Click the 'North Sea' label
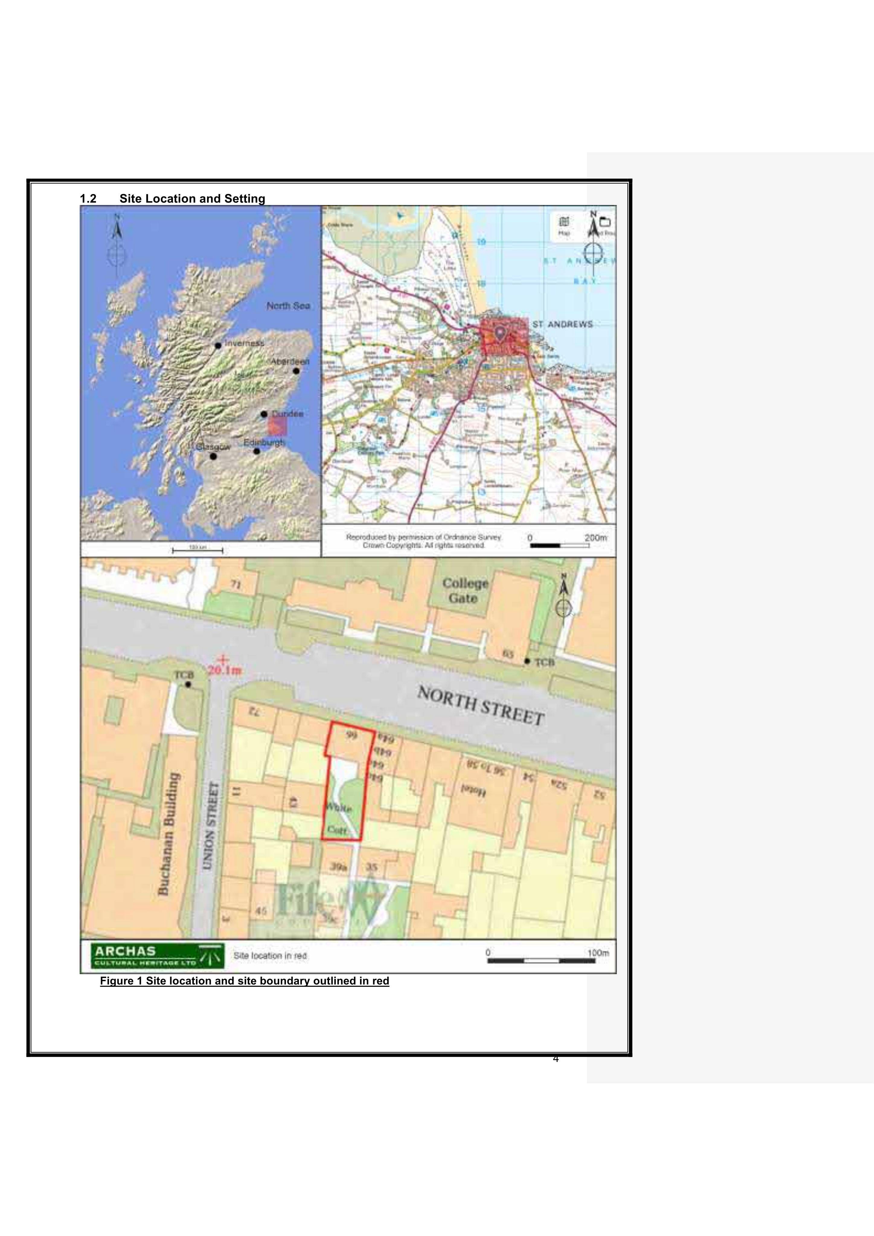The image size is (874, 1236). click(288, 306)
